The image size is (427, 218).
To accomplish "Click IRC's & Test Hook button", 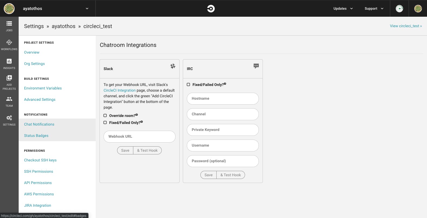I will [231, 175].
